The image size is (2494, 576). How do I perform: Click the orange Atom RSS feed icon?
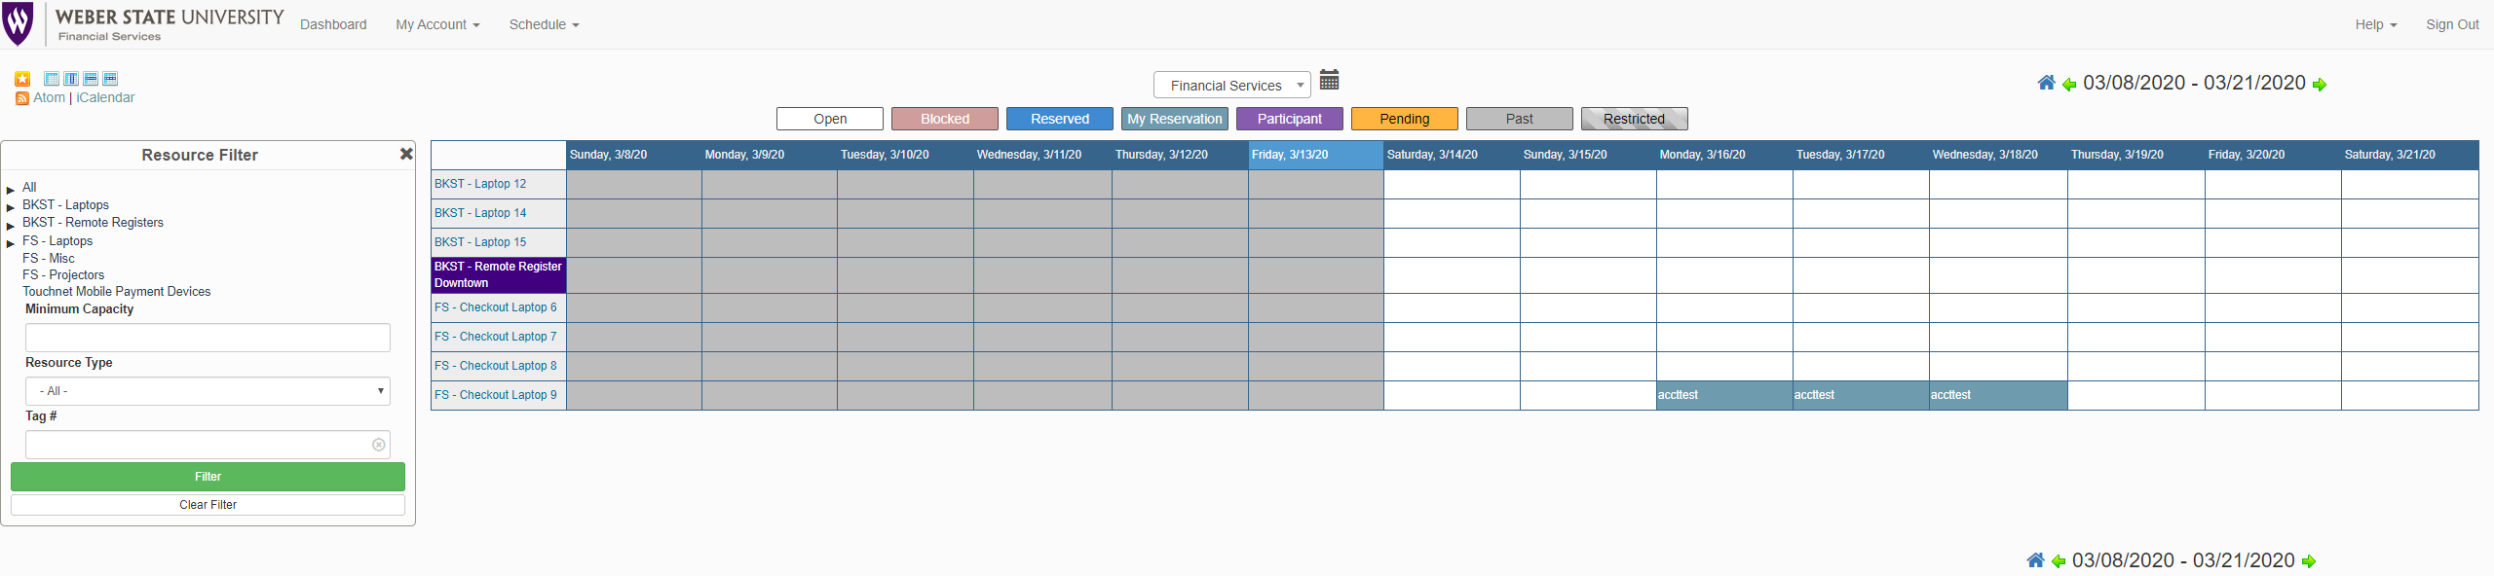(x=22, y=98)
